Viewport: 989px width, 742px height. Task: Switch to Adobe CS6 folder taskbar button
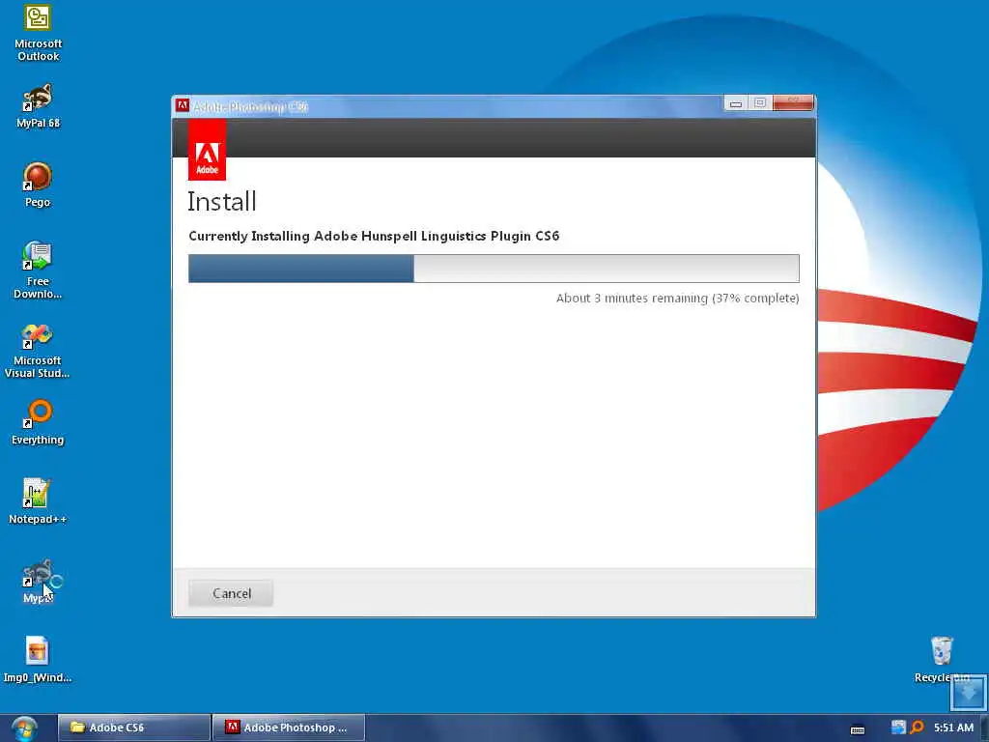tap(133, 728)
